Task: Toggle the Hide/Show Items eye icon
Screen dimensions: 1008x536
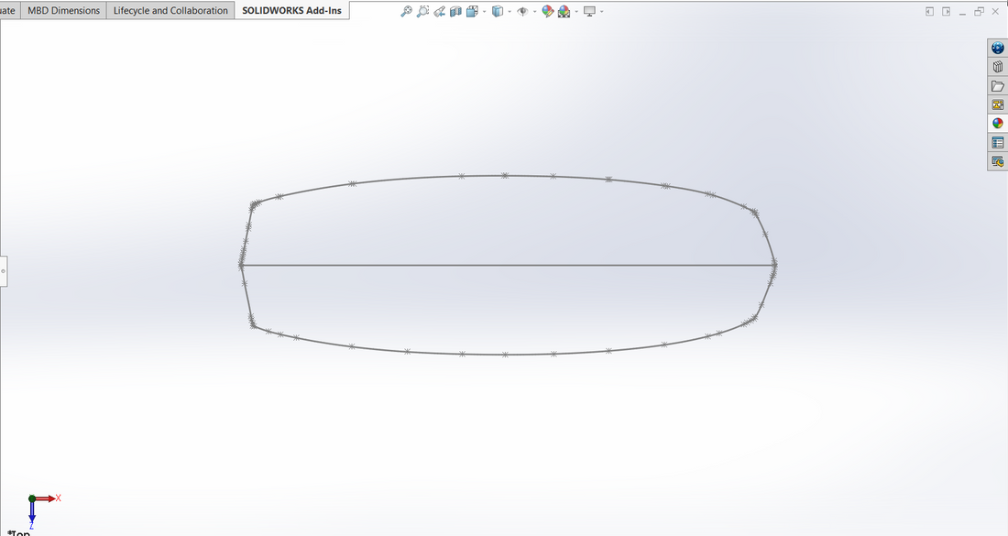Action: point(521,11)
